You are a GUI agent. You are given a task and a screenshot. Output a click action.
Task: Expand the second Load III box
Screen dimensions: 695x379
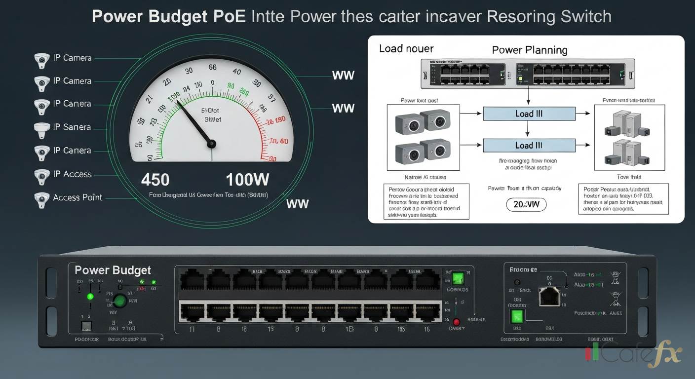[530, 145]
